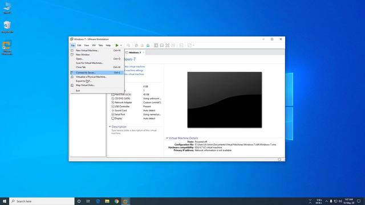Click the Revert to Snapshot toolbar icon
365x205 pixels.
pos(142,46)
